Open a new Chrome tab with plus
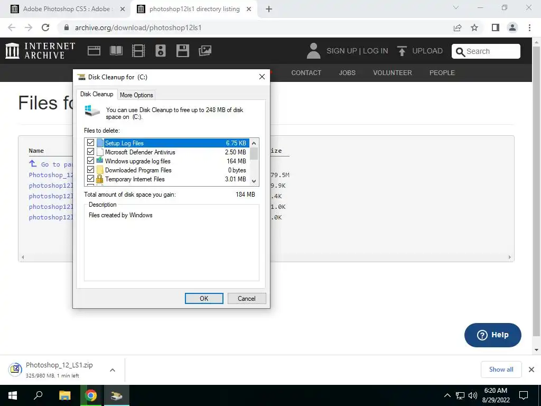The image size is (541, 406). coord(269,9)
